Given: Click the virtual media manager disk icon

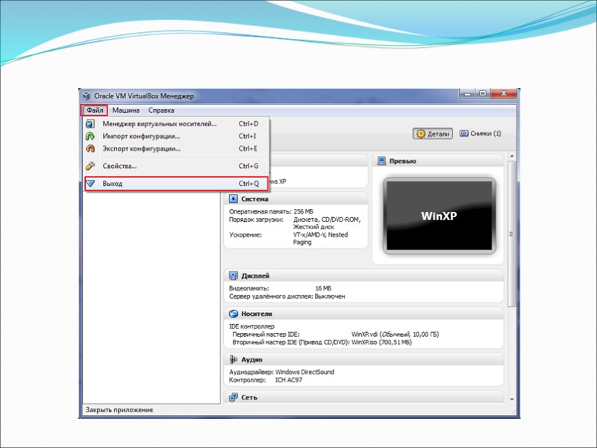Looking at the screenshot, I should click(x=90, y=124).
